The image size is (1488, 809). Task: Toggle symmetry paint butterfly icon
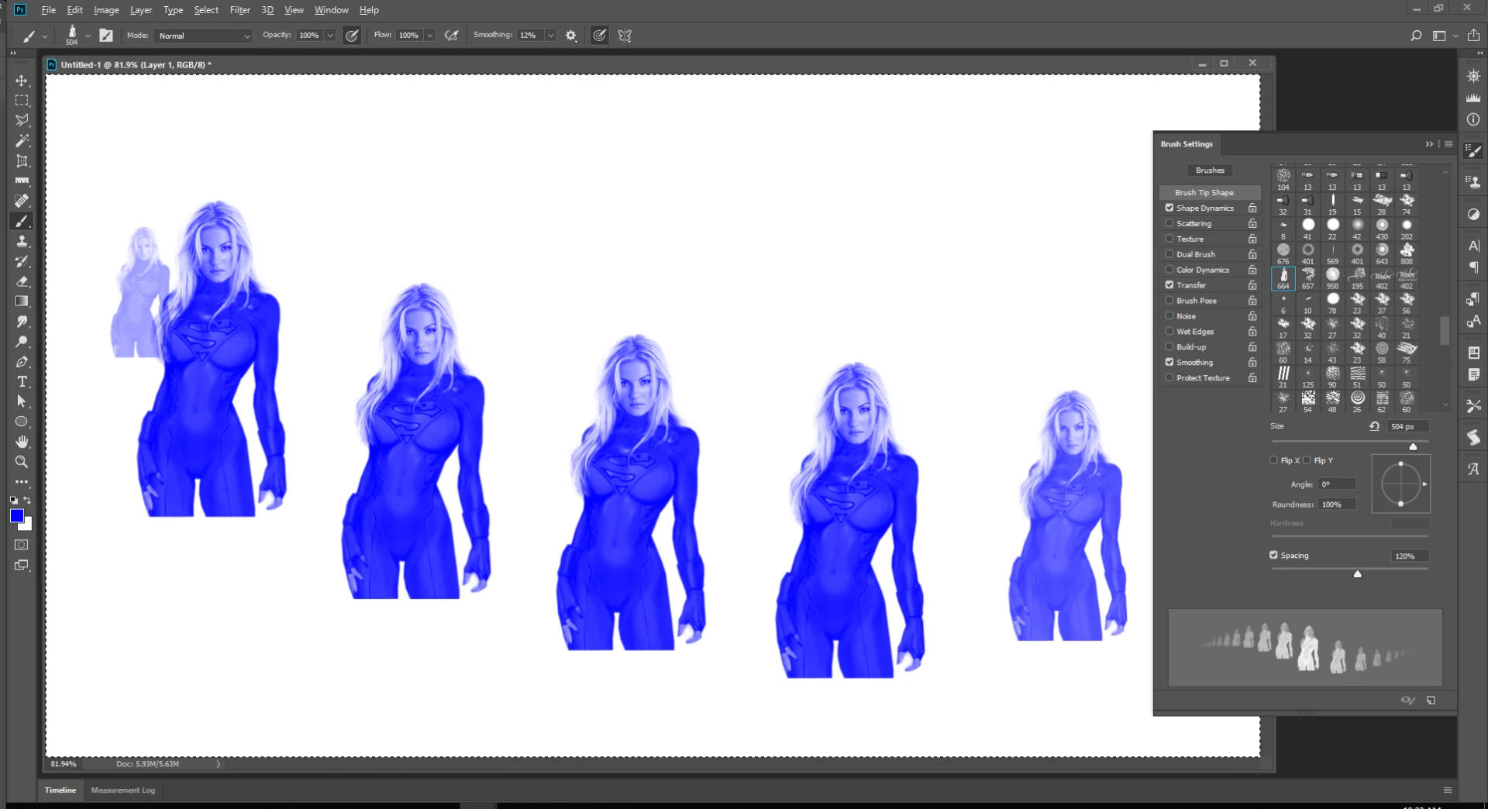pyautogui.click(x=625, y=36)
